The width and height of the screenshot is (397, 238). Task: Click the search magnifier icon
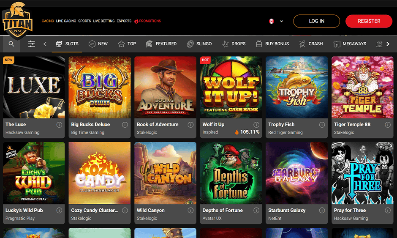pyautogui.click(x=11, y=44)
